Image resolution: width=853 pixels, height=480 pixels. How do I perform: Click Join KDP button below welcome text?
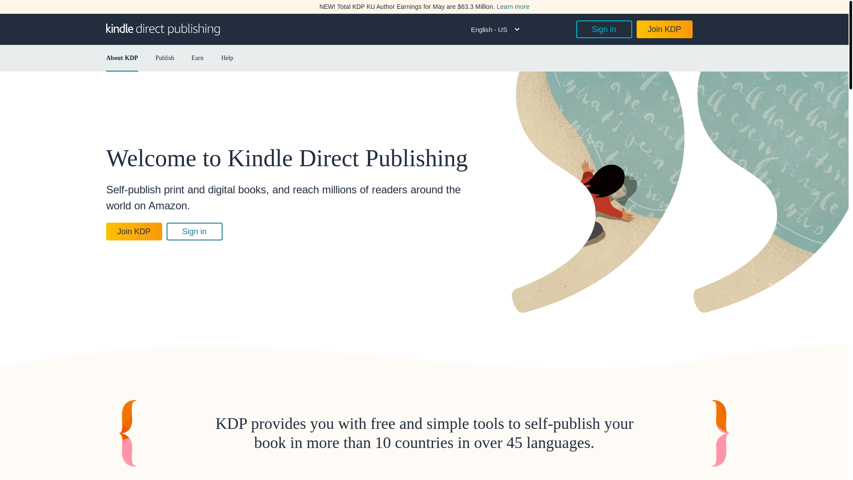(134, 232)
